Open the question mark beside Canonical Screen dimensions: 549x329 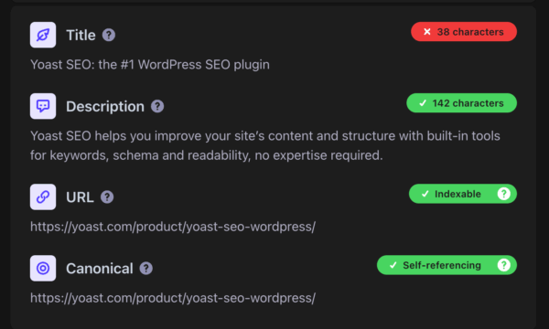(x=146, y=268)
